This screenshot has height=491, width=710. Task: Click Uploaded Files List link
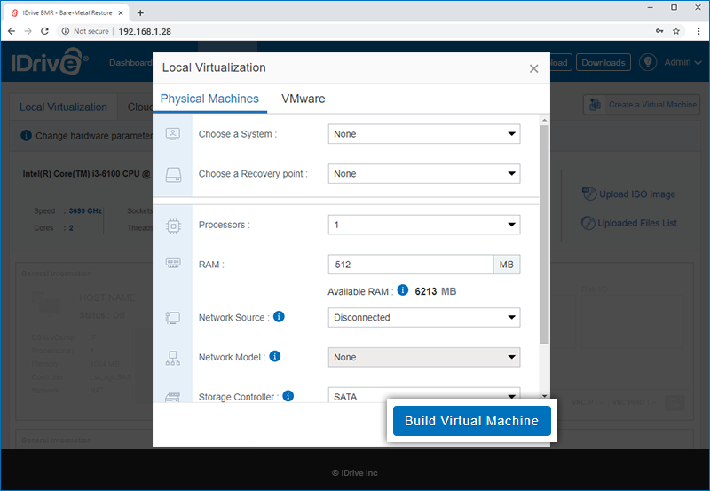[637, 224]
